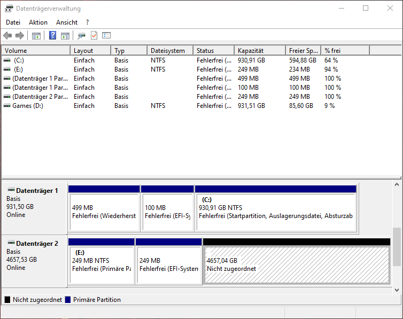The height and width of the screenshot is (319, 403).
Task: Click the checkmark document toolbar icon
Action: tap(94, 35)
